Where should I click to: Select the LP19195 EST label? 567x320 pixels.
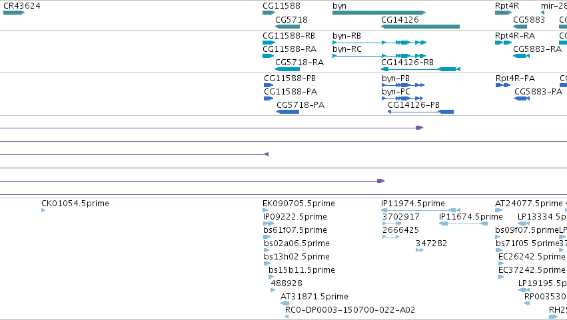pyautogui.click(x=542, y=283)
